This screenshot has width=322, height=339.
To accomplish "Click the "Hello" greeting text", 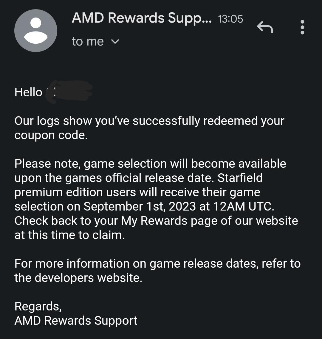I will click(28, 92).
